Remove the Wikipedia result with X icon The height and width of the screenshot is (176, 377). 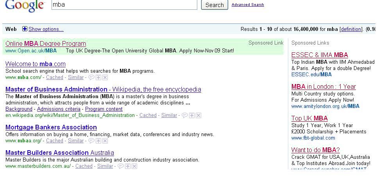tap(198, 115)
